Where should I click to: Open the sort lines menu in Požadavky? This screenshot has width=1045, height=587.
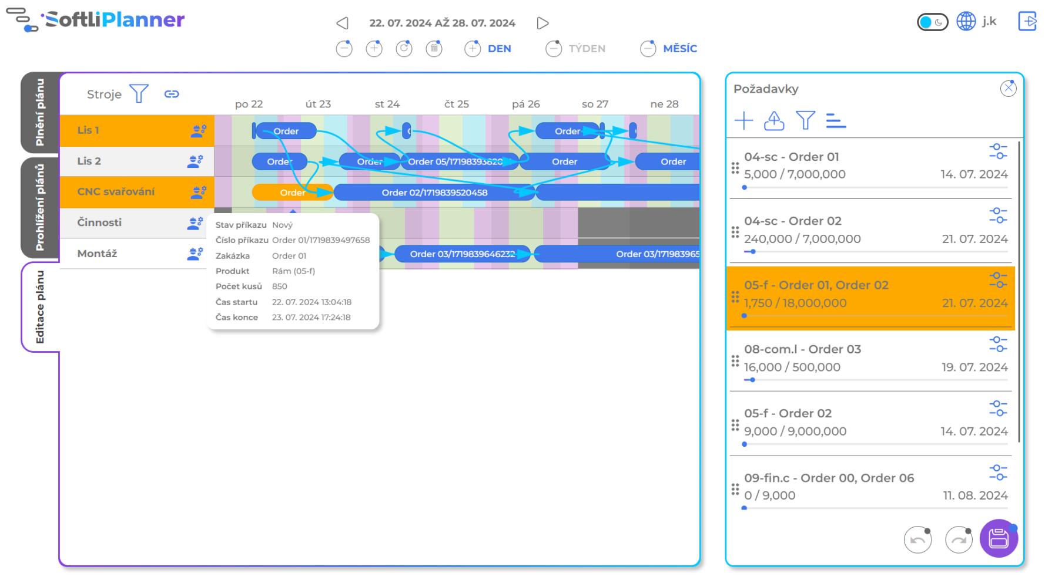click(x=835, y=121)
